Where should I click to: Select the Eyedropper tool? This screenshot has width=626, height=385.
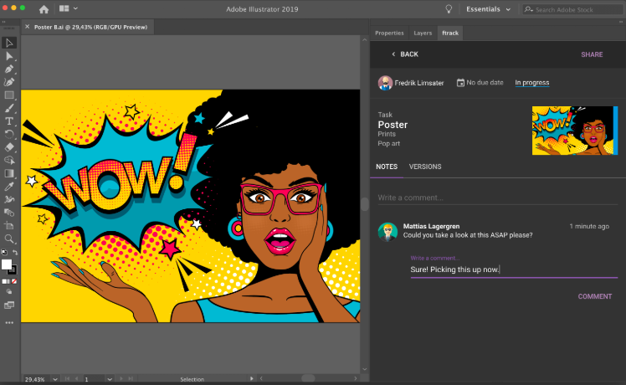point(9,187)
